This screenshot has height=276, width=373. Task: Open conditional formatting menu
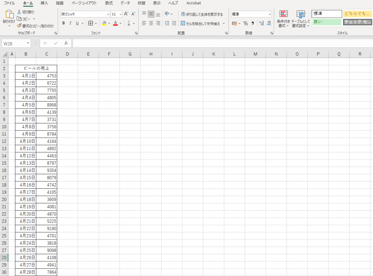(x=283, y=19)
